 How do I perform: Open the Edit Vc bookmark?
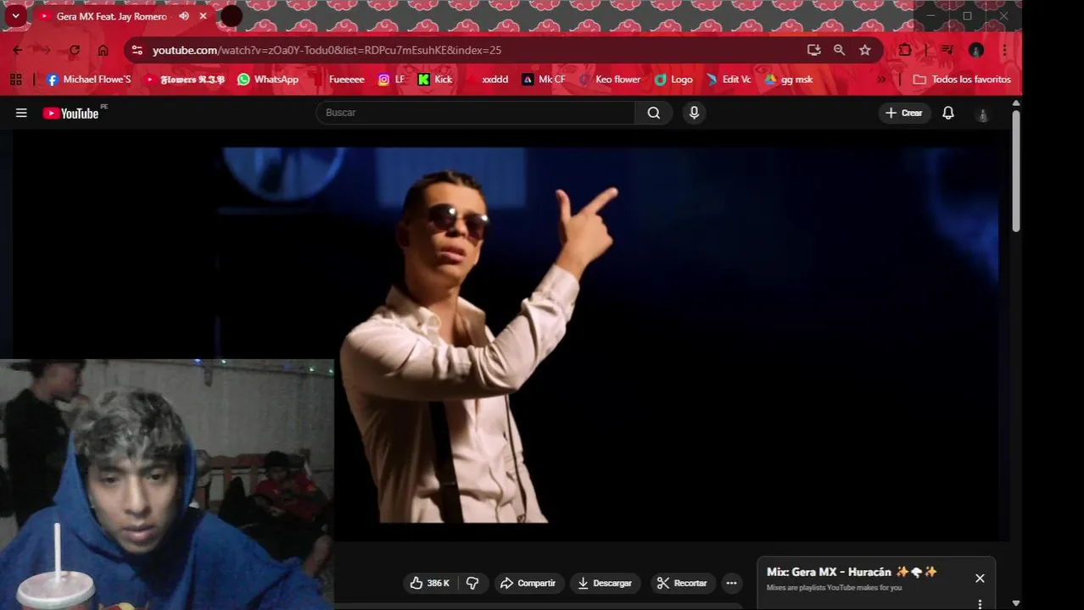point(729,79)
